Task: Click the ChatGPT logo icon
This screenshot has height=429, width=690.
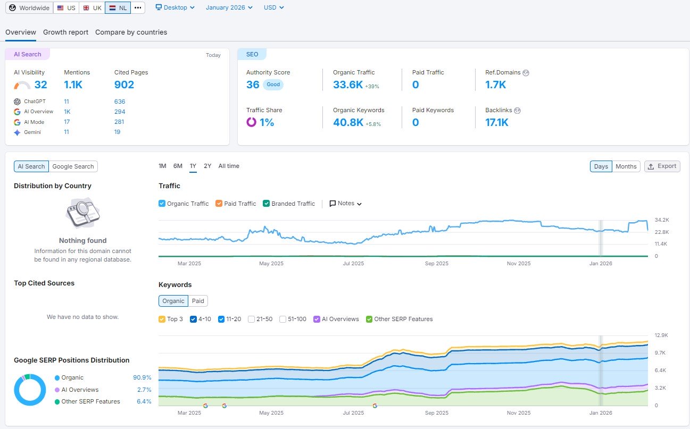Action: click(x=18, y=102)
